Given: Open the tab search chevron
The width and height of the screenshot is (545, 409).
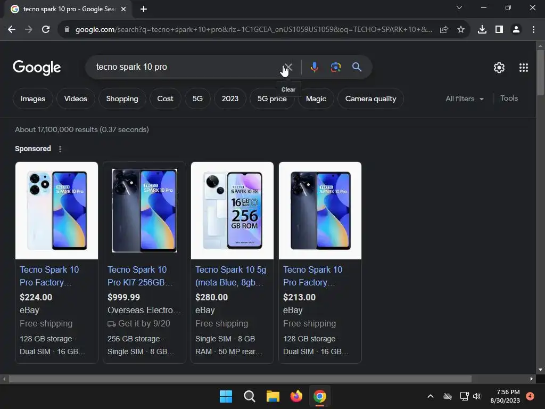Looking at the screenshot, I should 459,7.
